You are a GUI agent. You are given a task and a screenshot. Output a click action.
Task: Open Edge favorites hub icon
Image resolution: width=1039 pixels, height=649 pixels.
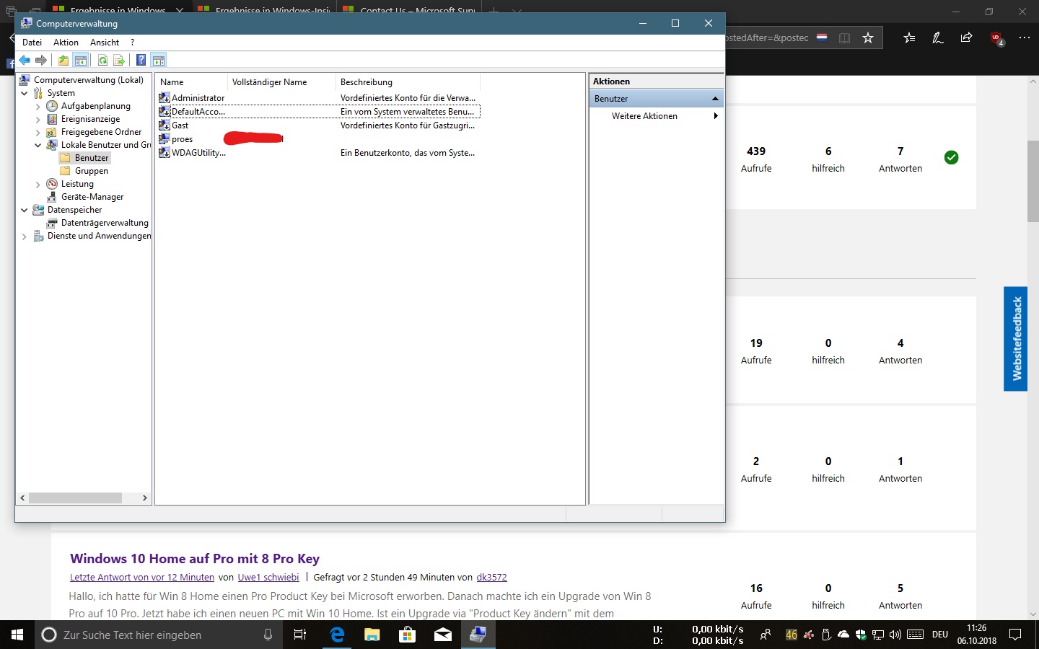909,37
